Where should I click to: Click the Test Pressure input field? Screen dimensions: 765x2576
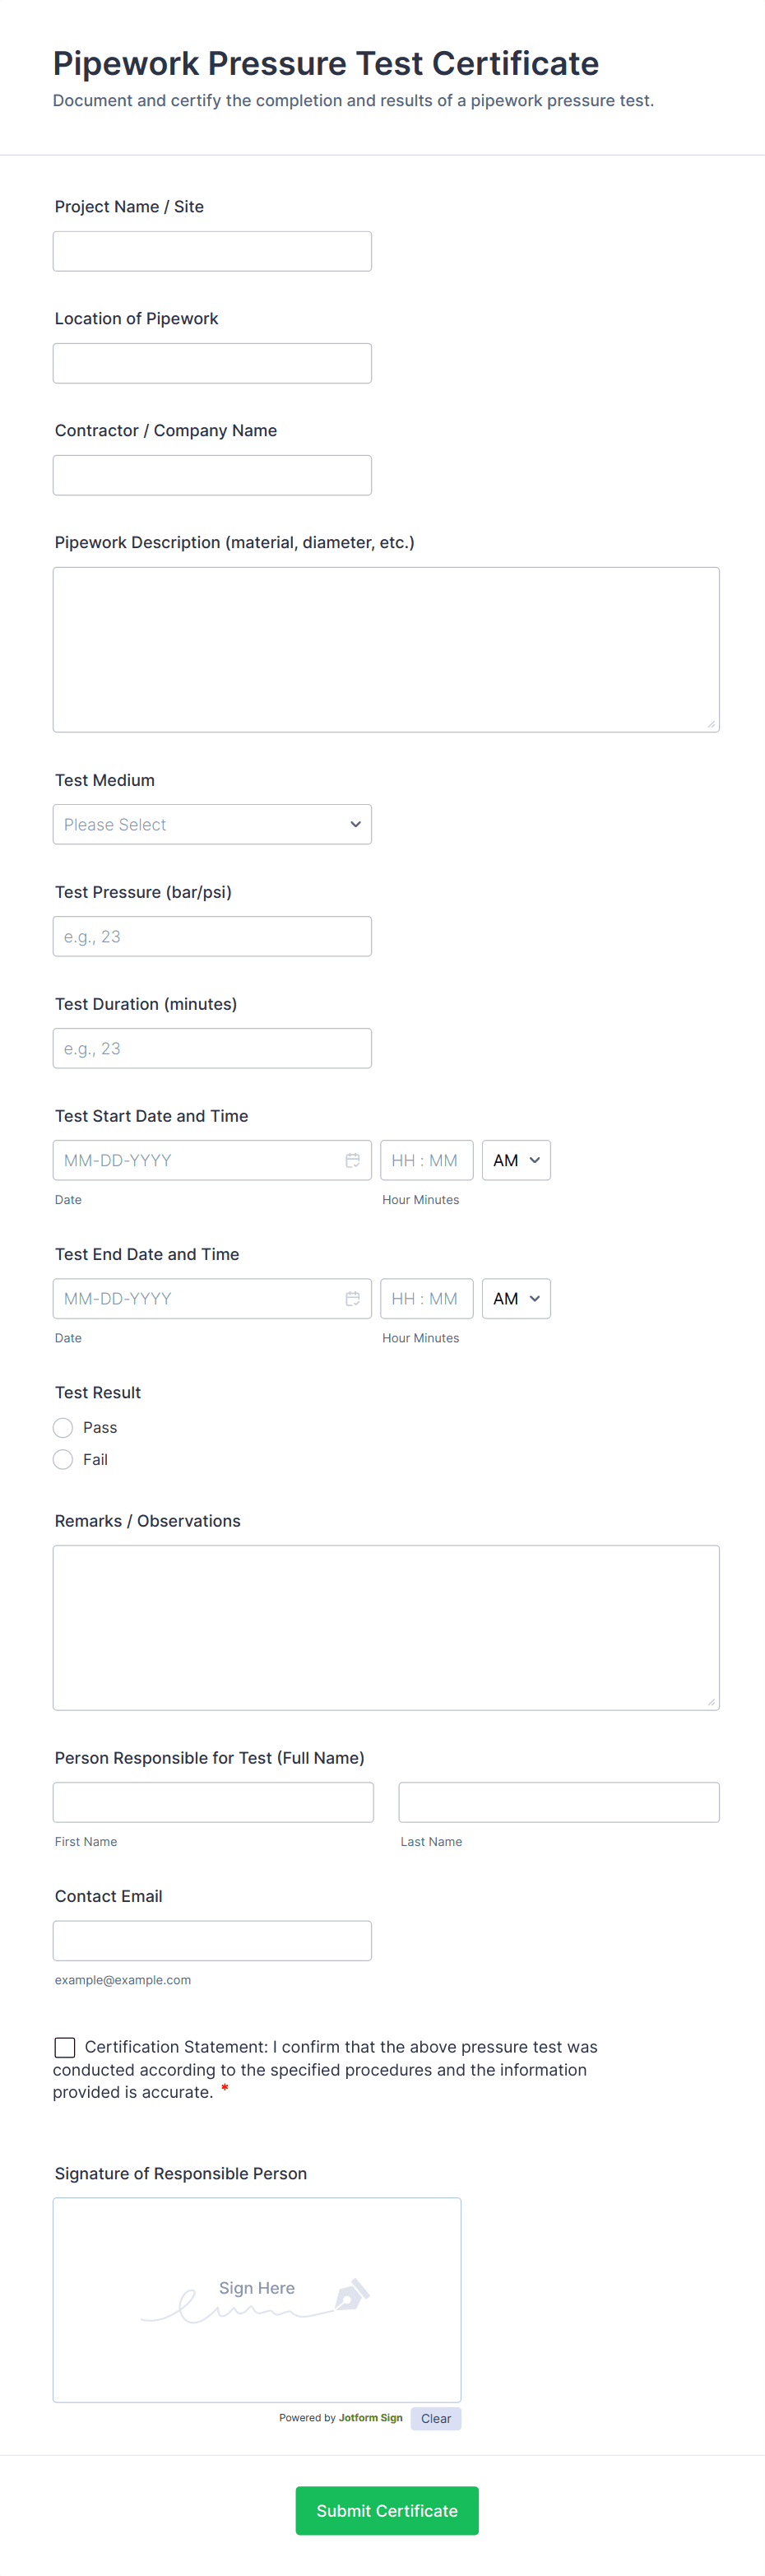pos(212,935)
